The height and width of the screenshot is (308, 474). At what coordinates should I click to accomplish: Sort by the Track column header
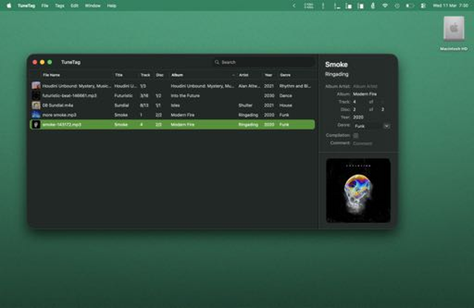145,75
